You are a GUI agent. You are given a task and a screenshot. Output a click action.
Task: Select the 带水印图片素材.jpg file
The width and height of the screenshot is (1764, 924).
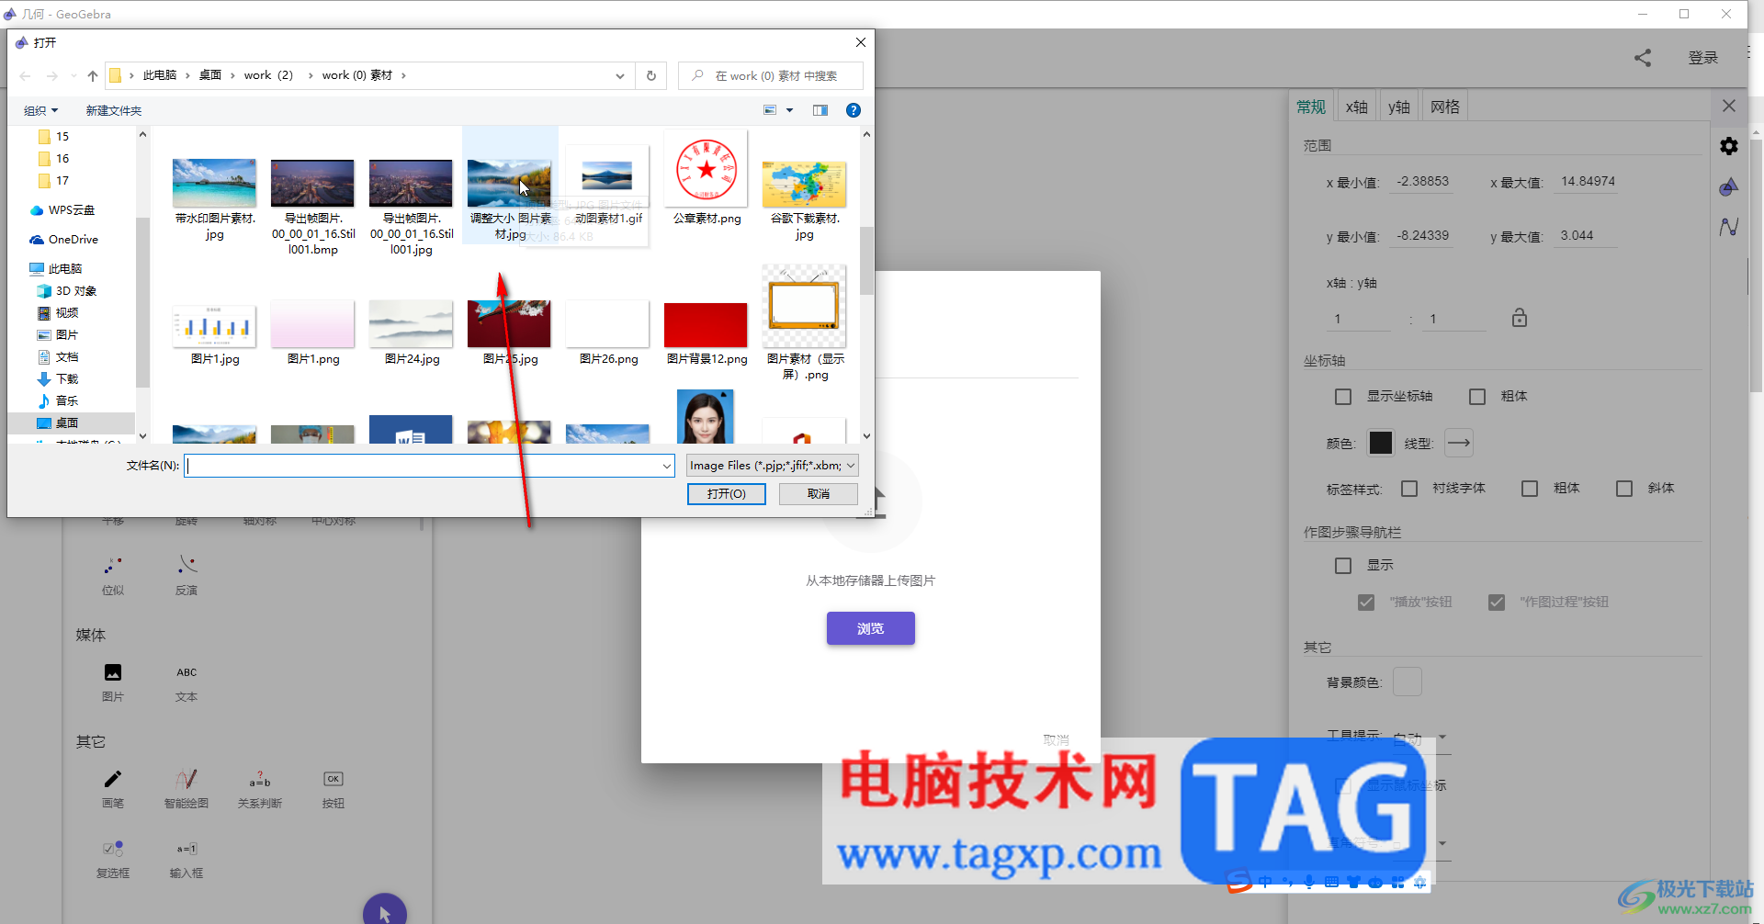point(215,200)
